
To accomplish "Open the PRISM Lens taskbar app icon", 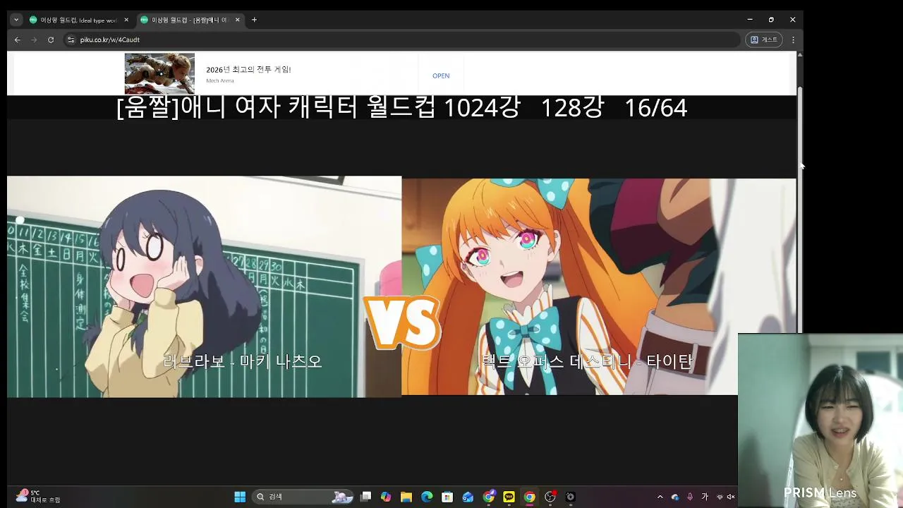I will (571, 497).
